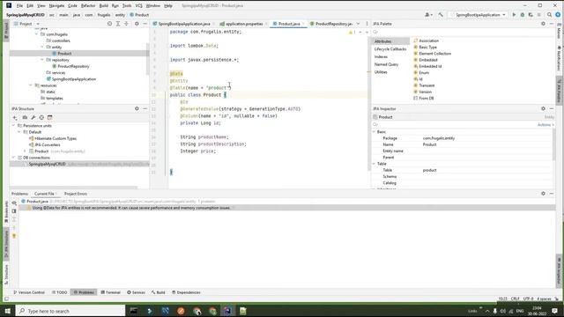The image size is (564, 317).
Task: Open the preview panel icon in Problems sidebar
Action: 14,211
